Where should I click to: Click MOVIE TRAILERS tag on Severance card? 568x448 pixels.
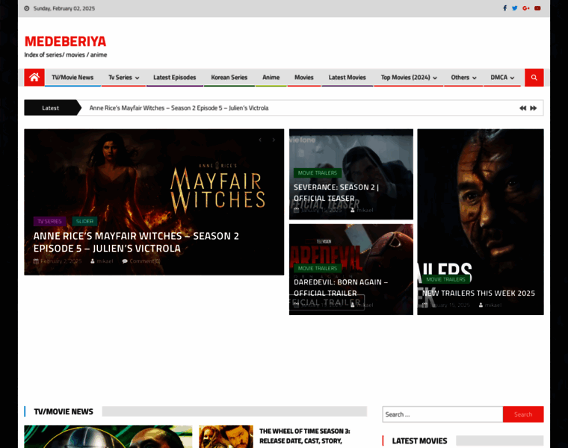pyautogui.click(x=318, y=173)
